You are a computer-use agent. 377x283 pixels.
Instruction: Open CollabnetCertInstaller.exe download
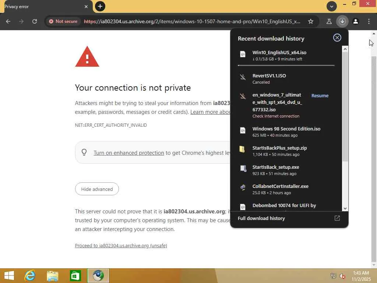pyautogui.click(x=286, y=189)
